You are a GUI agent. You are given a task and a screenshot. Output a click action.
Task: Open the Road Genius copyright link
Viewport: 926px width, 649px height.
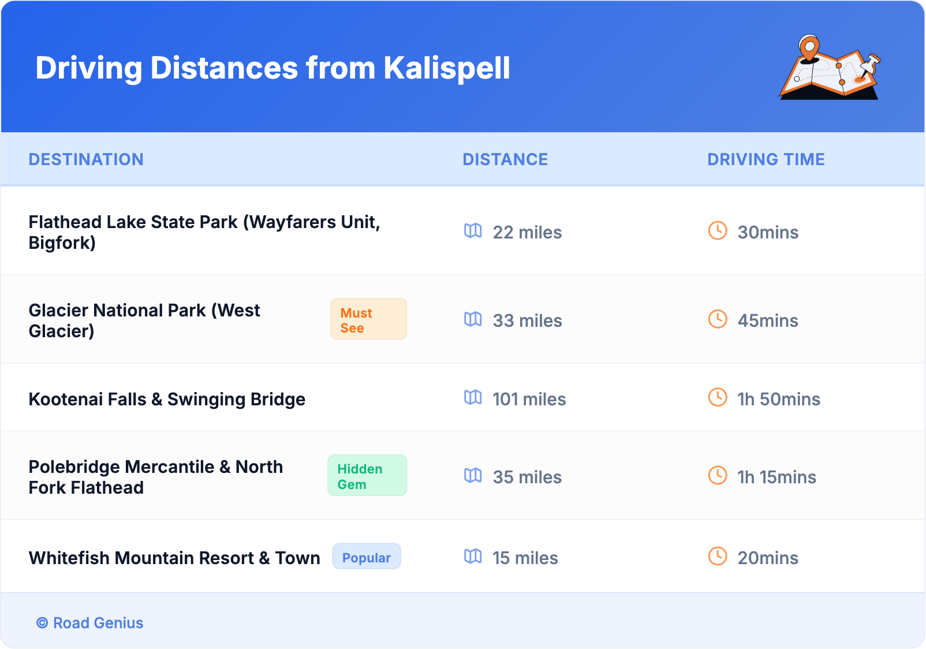coord(90,623)
